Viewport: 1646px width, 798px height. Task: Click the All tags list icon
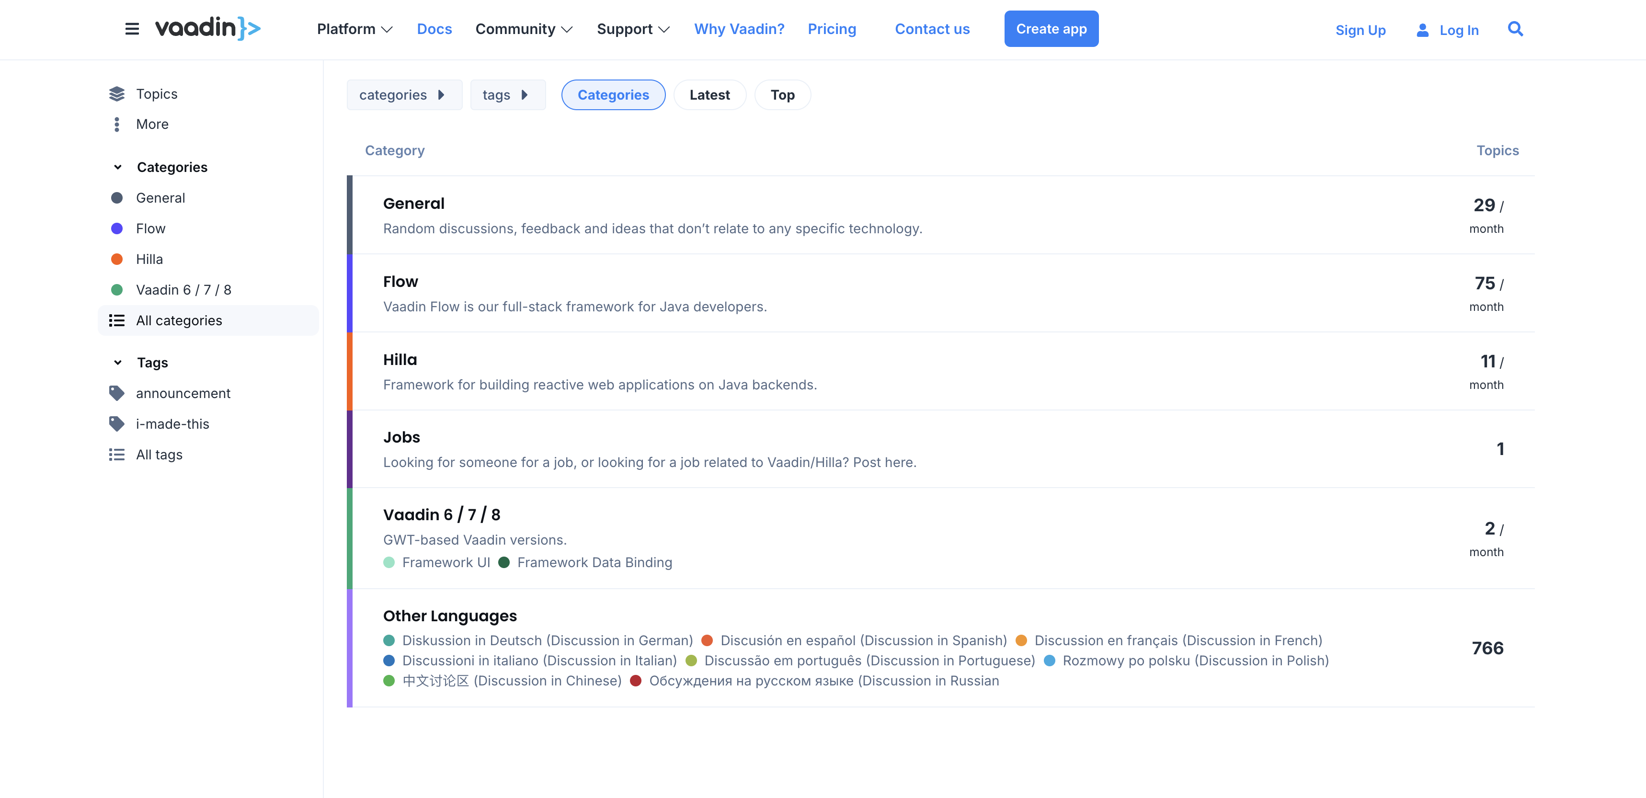point(117,455)
